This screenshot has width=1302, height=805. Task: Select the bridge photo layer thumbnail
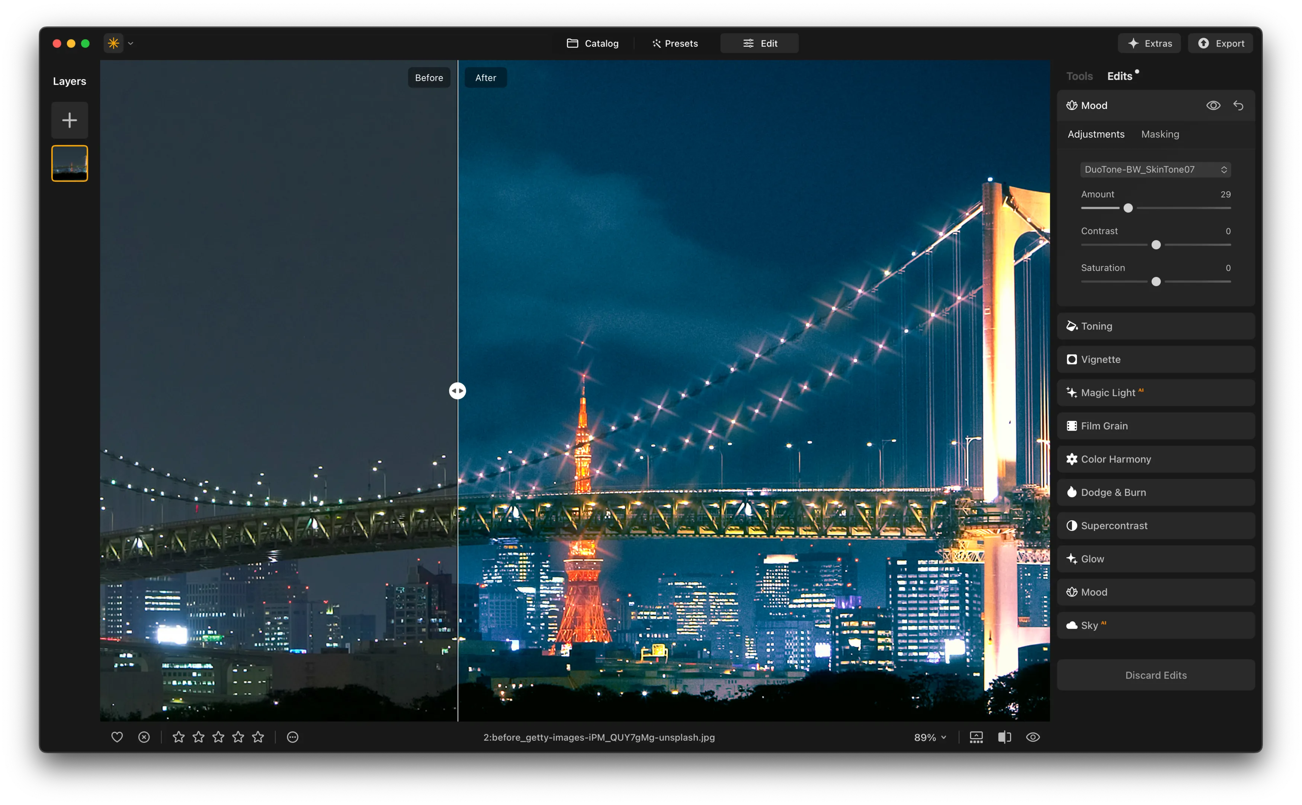tap(70, 164)
